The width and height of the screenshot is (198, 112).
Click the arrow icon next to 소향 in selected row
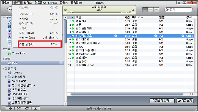[156, 36]
